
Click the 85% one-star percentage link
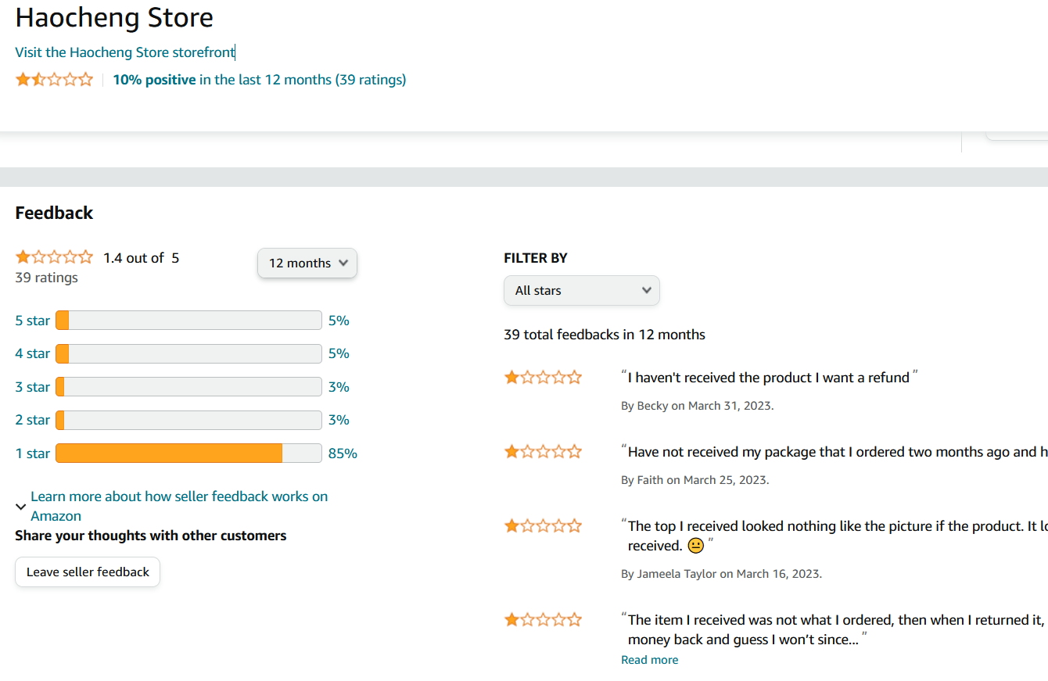tap(343, 453)
